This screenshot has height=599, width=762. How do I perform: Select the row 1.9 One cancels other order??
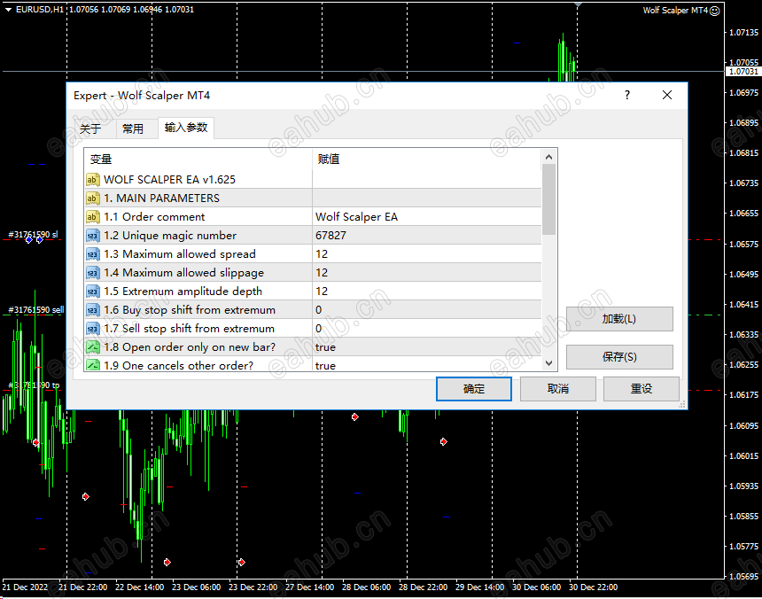[x=313, y=364]
